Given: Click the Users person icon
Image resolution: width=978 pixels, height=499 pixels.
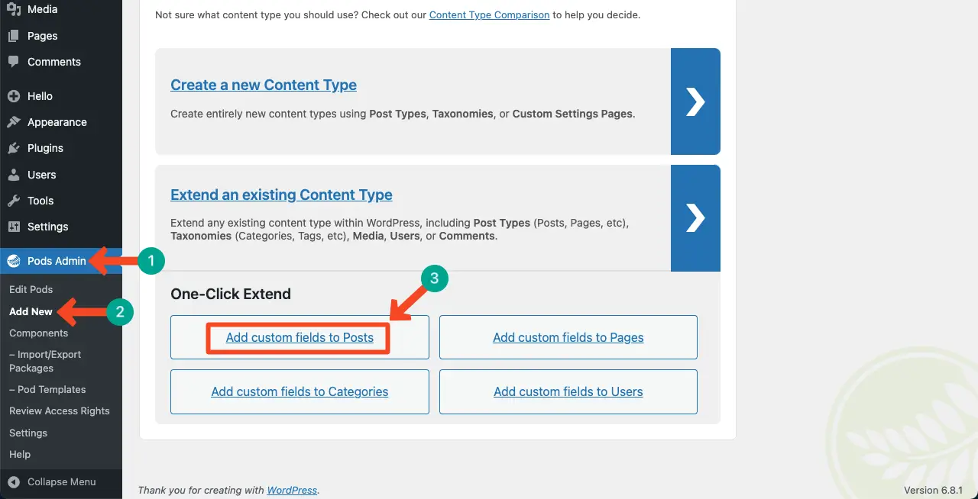Looking at the screenshot, I should click(x=14, y=175).
